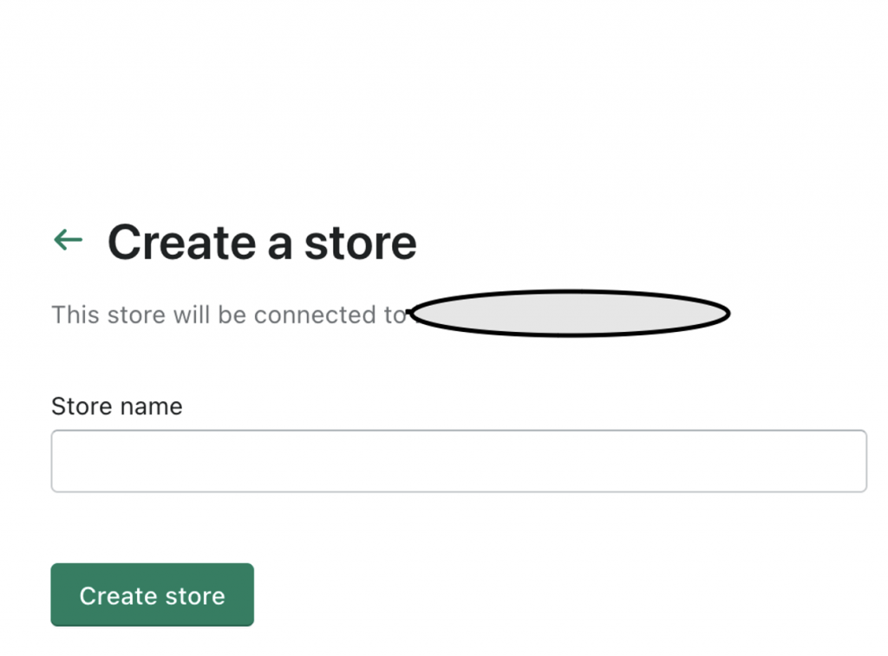Click the Store name label
Viewport: 888px width, 656px height.
pos(116,406)
